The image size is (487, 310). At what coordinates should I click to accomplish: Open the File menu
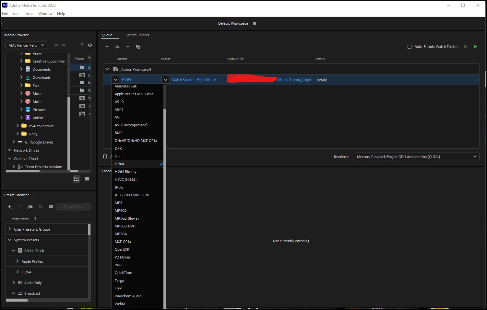(x=5, y=13)
